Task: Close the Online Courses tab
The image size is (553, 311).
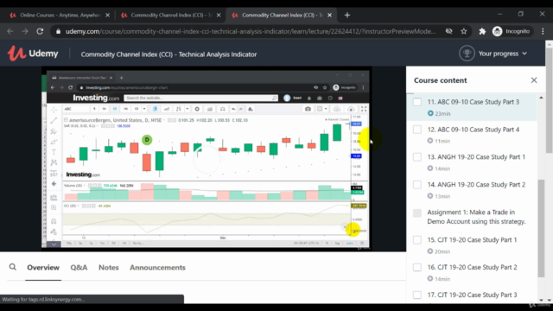Action: (107, 16)
